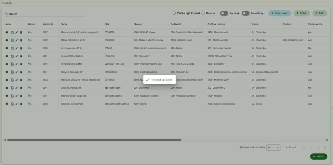Copy the Krmivo pre psov 10 kg product
Screen dimensions: 333x165
[x=12, y=48]
